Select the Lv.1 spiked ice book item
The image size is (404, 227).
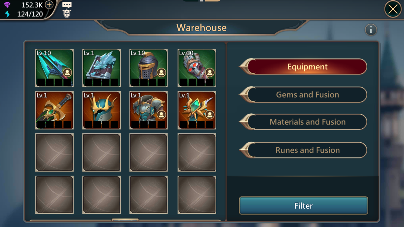pyautogui.click(x=101, y=68)
